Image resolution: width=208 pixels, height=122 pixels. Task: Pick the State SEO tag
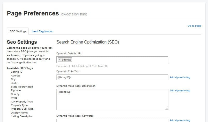pyautogui.click(x=14, y=83)
